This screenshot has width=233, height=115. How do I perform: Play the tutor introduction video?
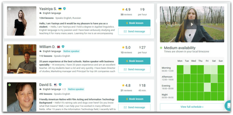(192, 24)
